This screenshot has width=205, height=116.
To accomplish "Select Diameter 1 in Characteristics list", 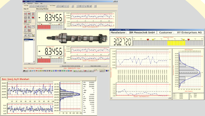I will 28,40.
